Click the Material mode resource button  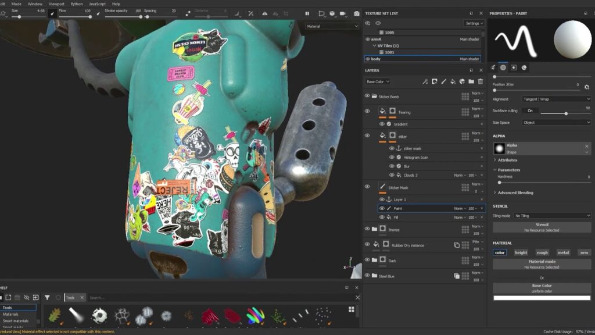click(x=542, y=264)
